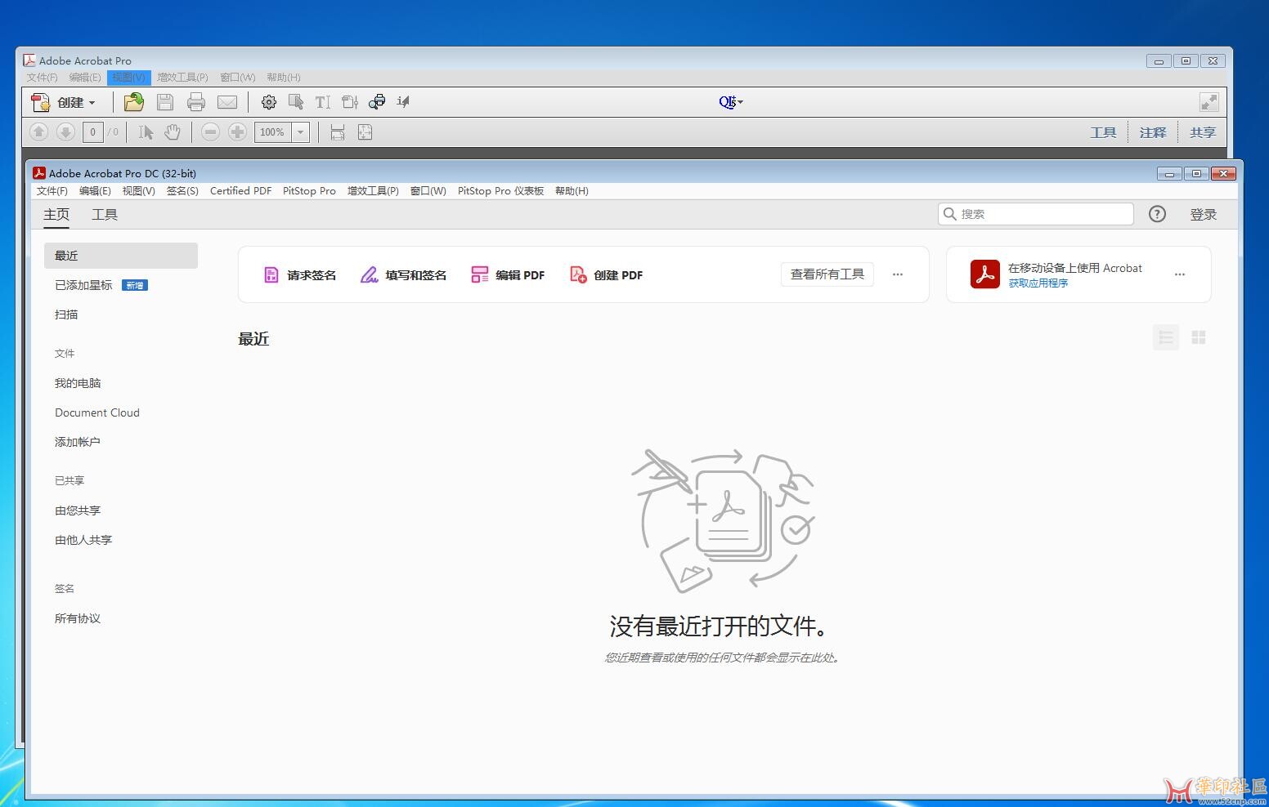Open a file with the folder icon in Acrobat Pro

(133, 102)
